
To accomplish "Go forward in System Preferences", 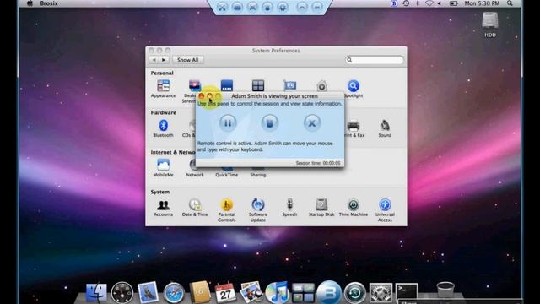I will click(x=164, y=60).
